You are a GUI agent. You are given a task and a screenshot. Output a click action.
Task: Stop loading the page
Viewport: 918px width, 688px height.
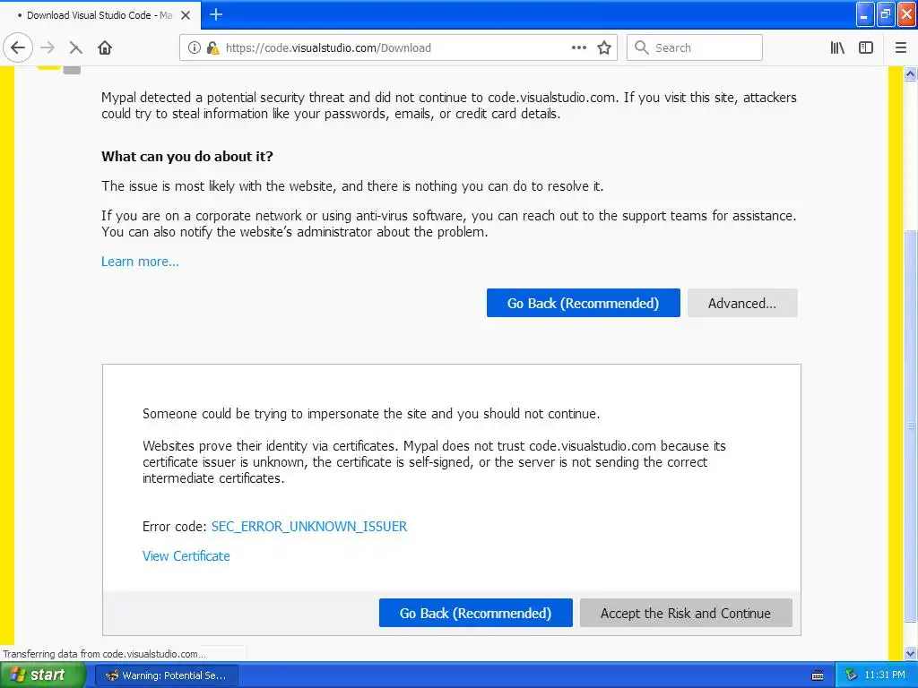pyautogui.click(x=75, y=47)
